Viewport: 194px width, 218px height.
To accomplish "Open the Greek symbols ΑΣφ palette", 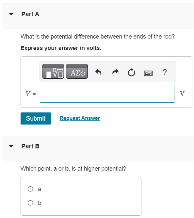I will 77,71.
